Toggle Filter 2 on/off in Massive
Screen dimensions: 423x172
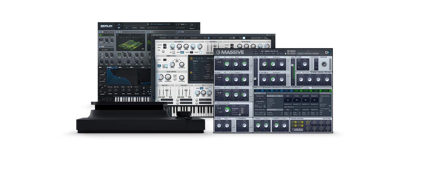point(260,73)
